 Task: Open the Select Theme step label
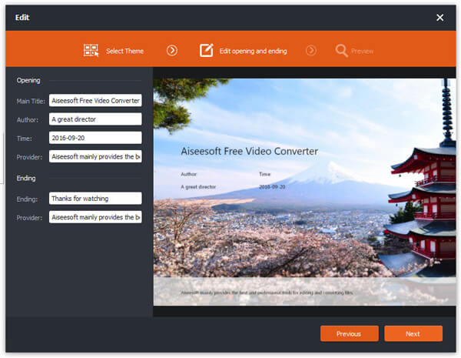pyautogui.click(x=124, y=51)
